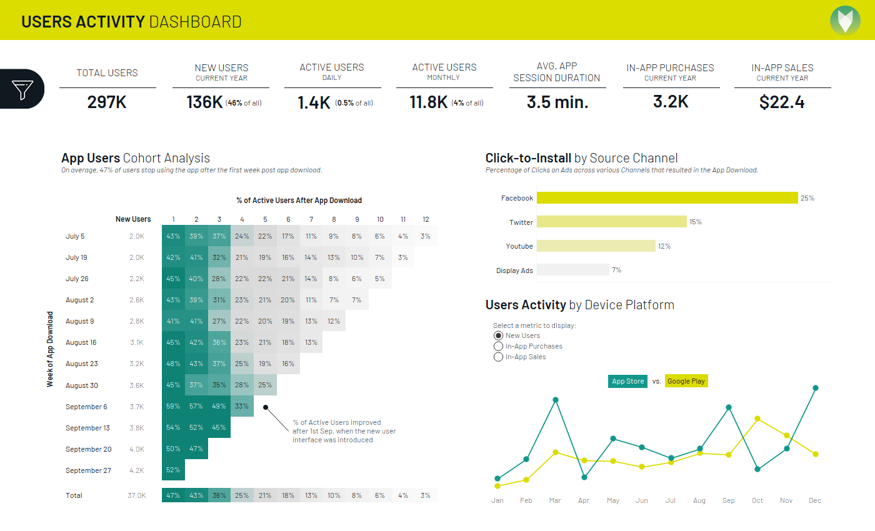Click the Google Play legend label

point(686,381)
